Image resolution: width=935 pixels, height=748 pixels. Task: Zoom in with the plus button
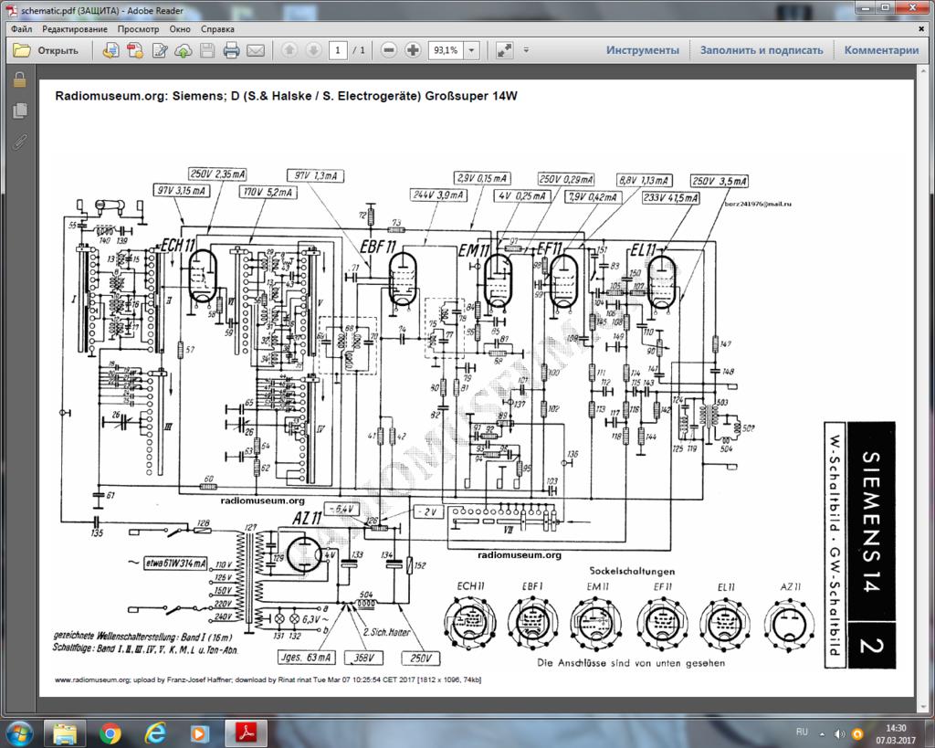pyautogui.click(x=413, y=50)
